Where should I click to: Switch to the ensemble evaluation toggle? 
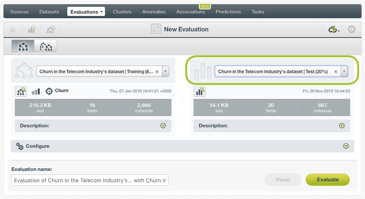tap(46, 46)
